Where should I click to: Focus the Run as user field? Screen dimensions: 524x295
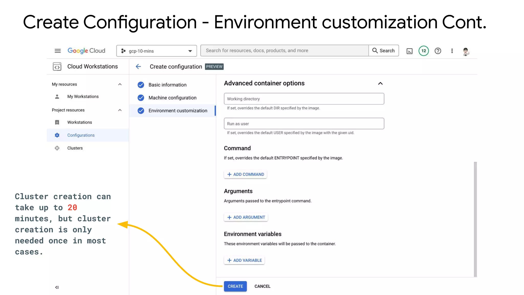[x=304, y=123]
